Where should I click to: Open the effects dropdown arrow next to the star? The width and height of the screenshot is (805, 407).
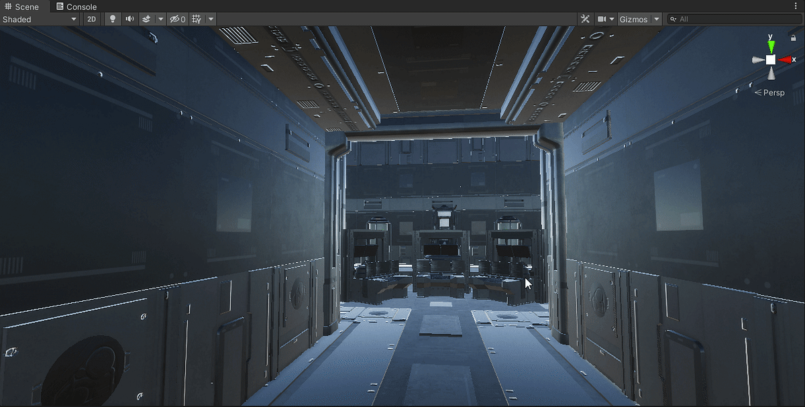160,19
